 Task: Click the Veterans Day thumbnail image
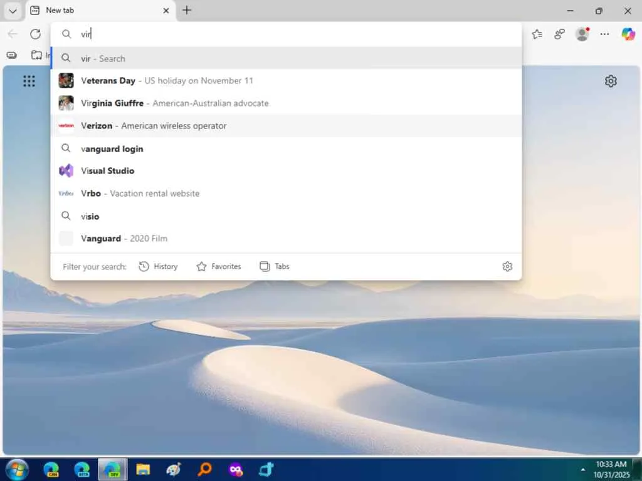[x=66, y=81]
